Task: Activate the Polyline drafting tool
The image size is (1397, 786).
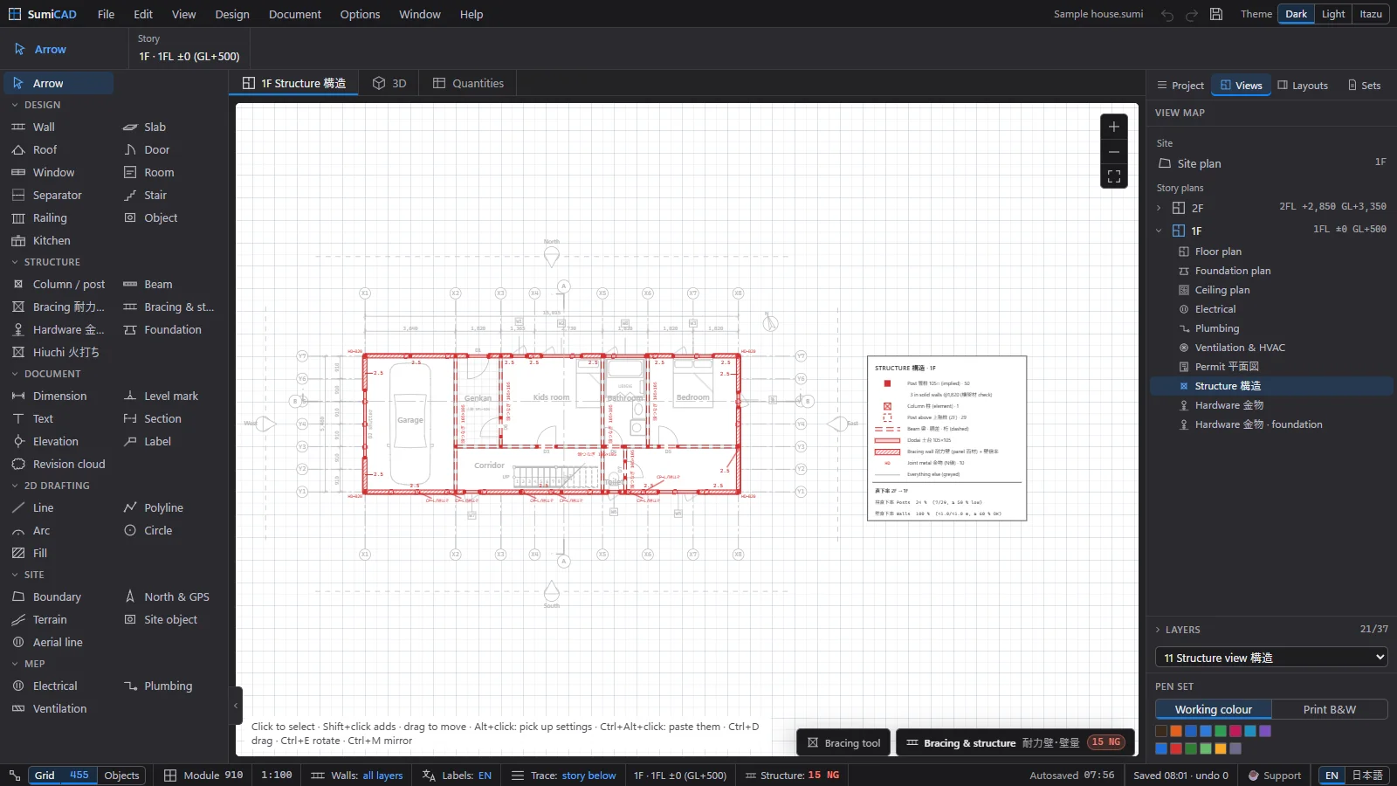Action: pos(169,507)
